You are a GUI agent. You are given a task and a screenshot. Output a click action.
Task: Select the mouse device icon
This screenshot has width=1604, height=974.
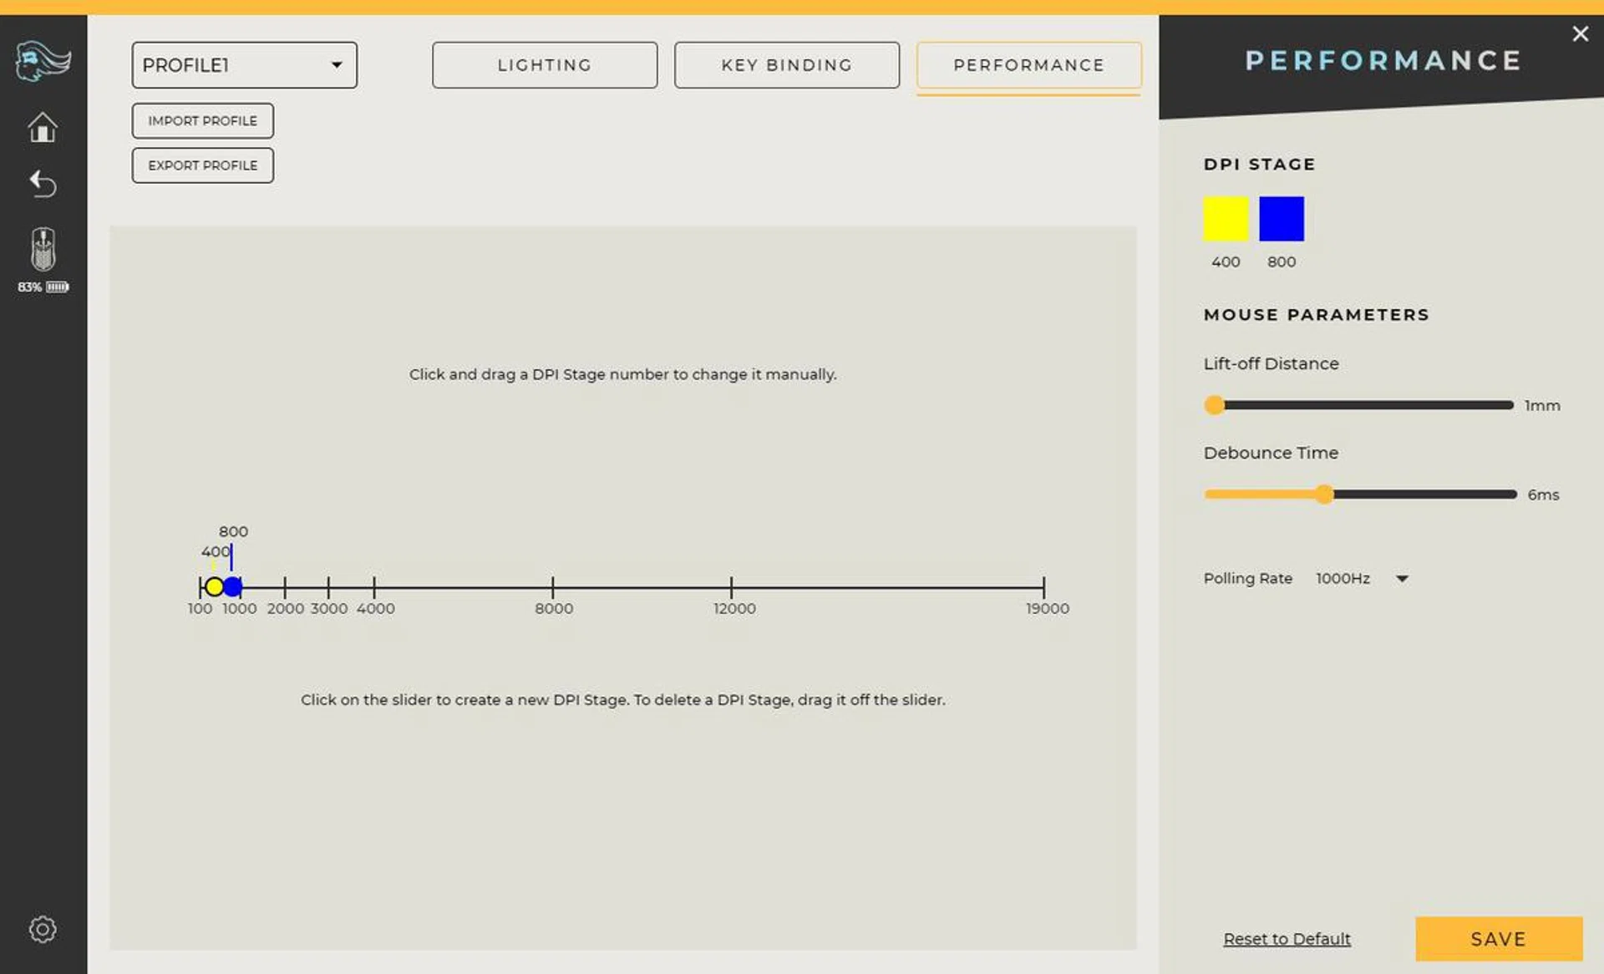(43, 249)
